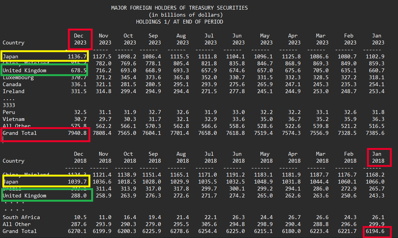Click Grand Total Nov 2023 value 7808.4

coord(102,133)
